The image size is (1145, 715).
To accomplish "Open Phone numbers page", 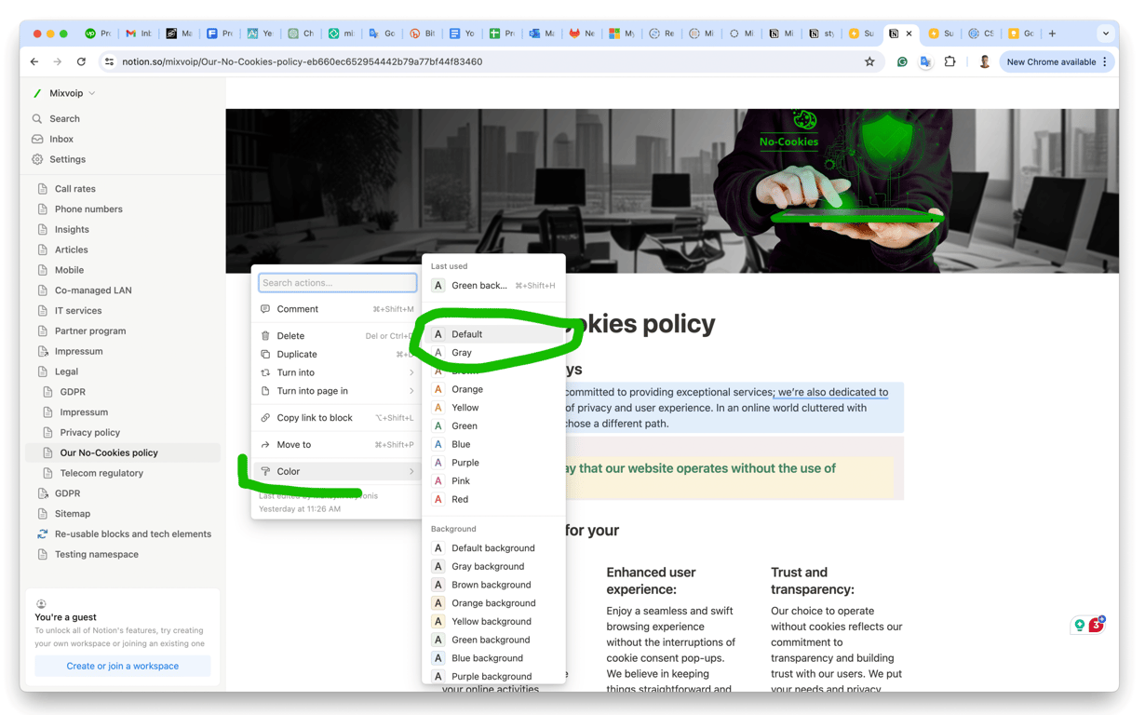I will click(x=88, y=209).
